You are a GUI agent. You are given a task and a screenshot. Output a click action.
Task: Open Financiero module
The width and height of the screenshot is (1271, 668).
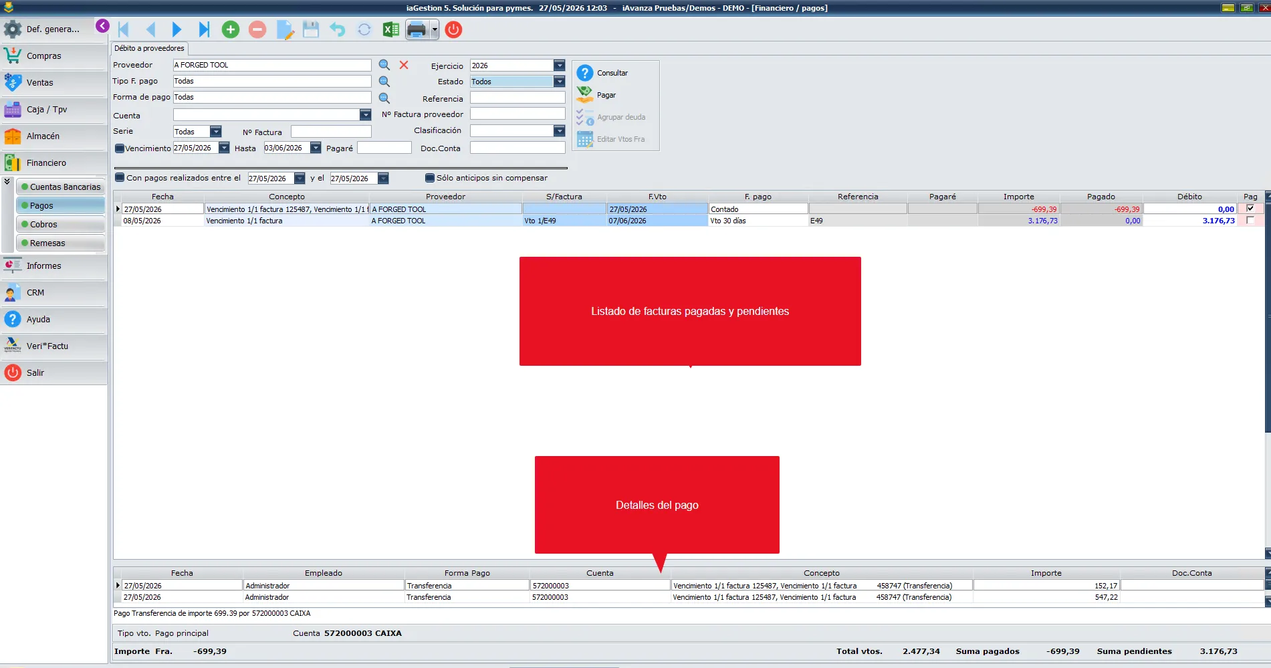click(53, 163)
